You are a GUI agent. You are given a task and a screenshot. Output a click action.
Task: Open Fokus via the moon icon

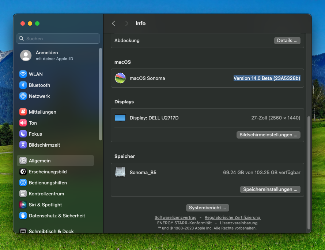(23, 134)
